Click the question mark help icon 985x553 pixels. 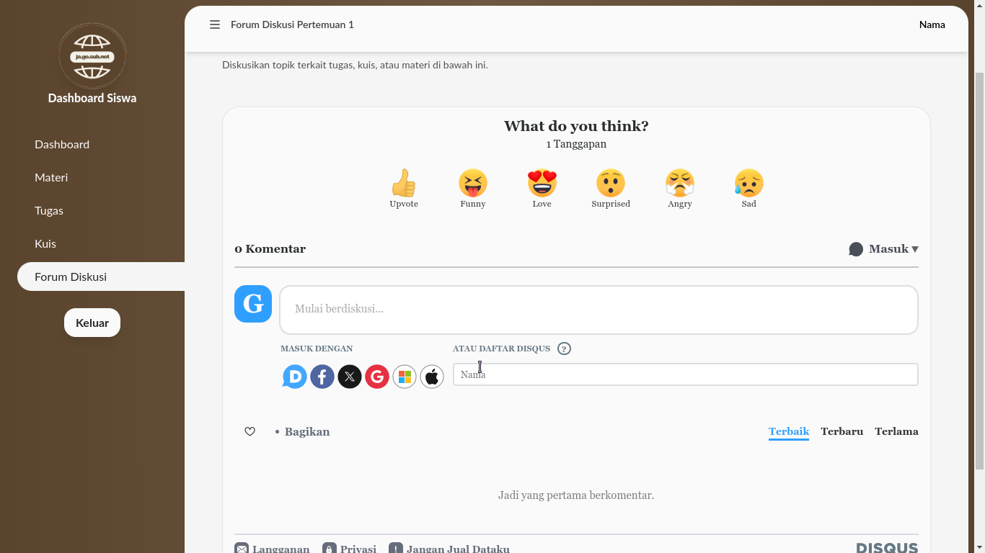565,349
